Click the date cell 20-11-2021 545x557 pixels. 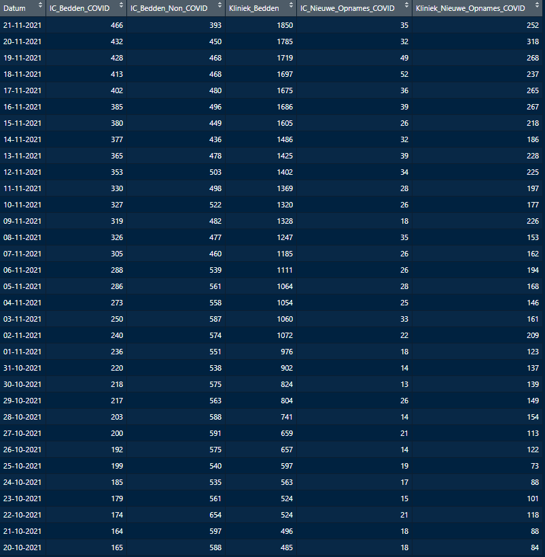coord(22,41)
